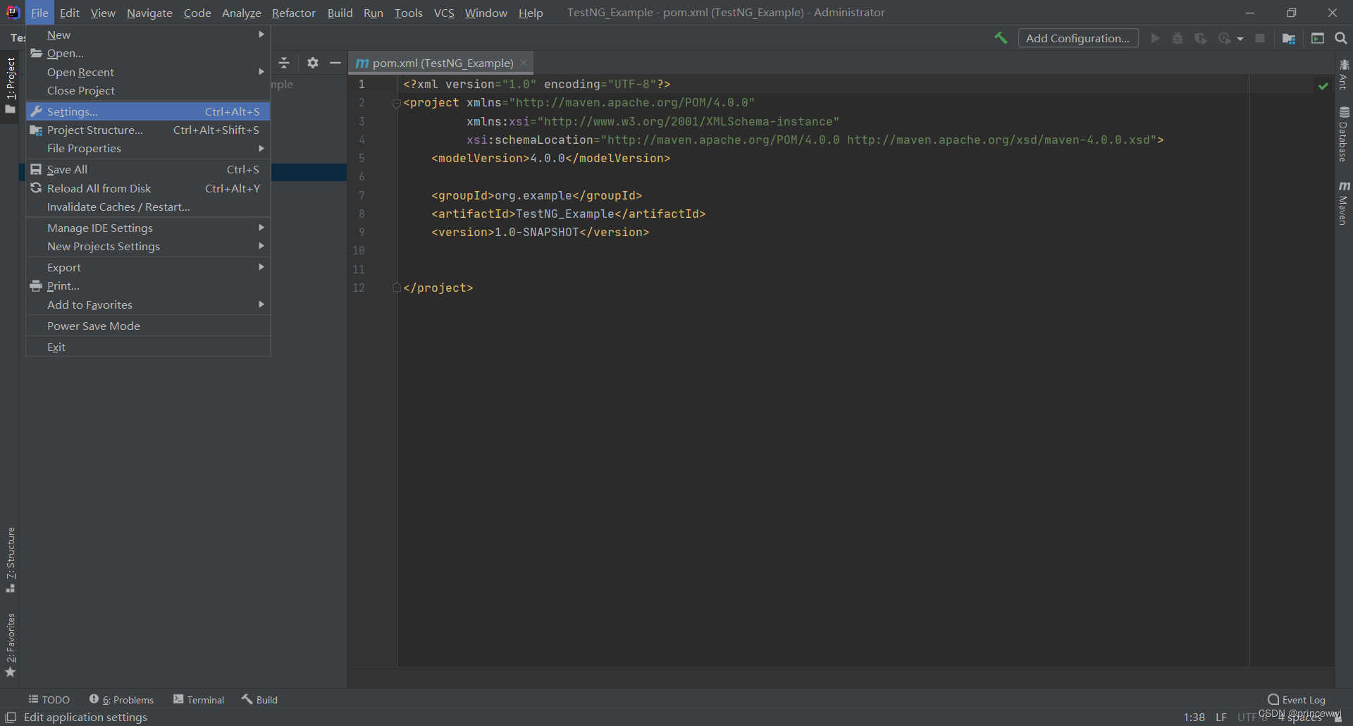Hide the project panel with minus icon
Viewport: 1353px width, 726px height.
pos(335,63)
